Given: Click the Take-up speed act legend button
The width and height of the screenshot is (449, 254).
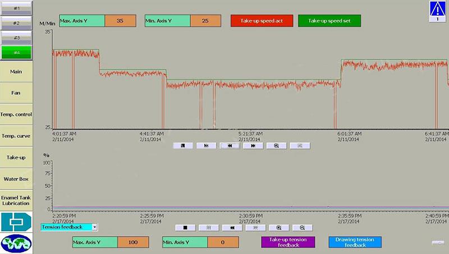Looking at the screenshot, I should 261,21.
